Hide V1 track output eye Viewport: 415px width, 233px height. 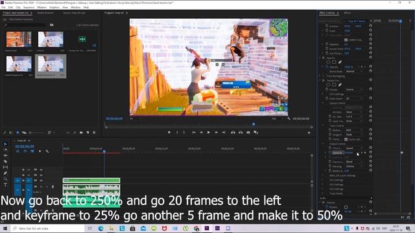tap(41, 181)
